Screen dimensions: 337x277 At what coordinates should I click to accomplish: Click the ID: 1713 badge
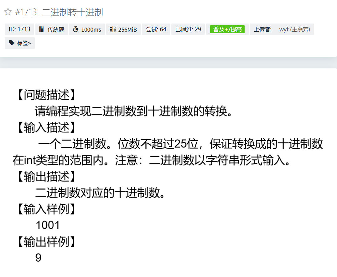(x=19, y=29)
